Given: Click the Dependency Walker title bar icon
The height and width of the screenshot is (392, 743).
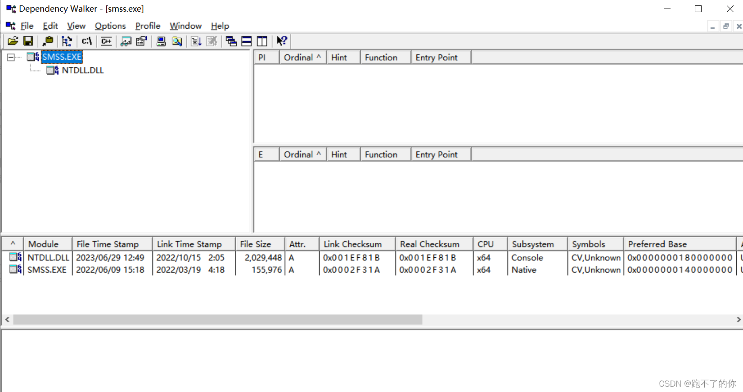Looking at the screenshot, I should [x=11, y=9].
